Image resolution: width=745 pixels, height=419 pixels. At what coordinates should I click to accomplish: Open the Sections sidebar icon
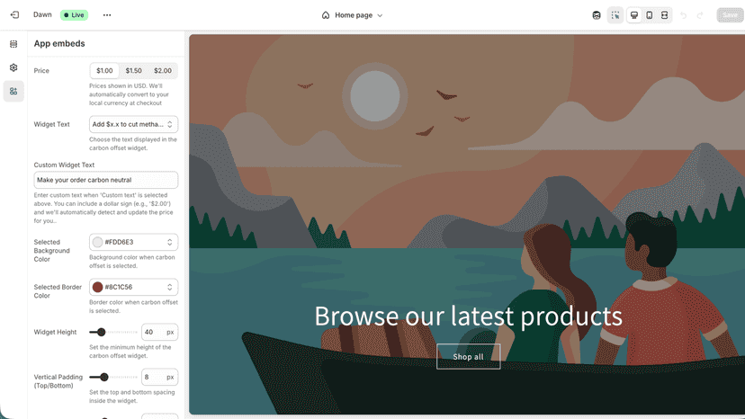13,44
